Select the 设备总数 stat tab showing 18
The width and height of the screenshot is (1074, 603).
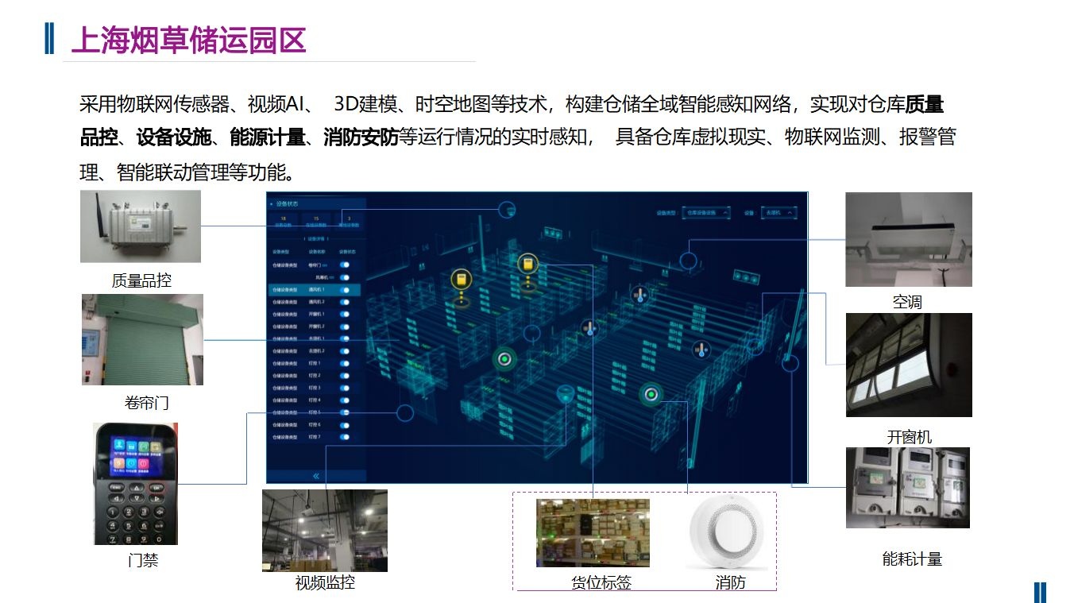pos(284,220)
